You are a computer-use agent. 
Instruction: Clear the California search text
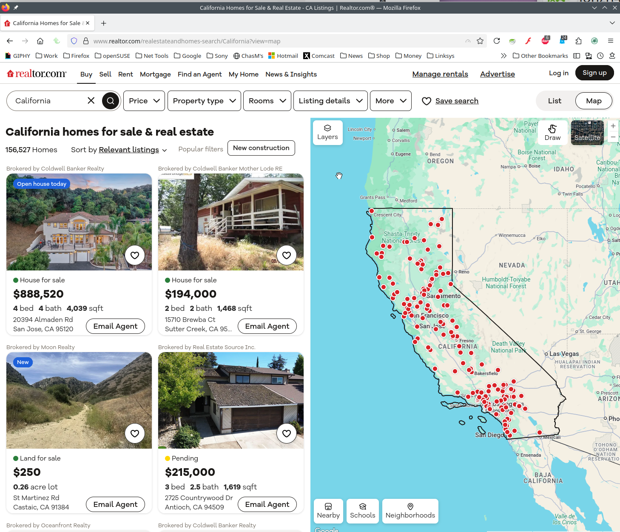pyautogui.click(x=91, y=101)
